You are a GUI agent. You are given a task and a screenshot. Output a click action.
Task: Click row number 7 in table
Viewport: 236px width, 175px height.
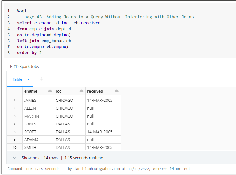(14, 124)
